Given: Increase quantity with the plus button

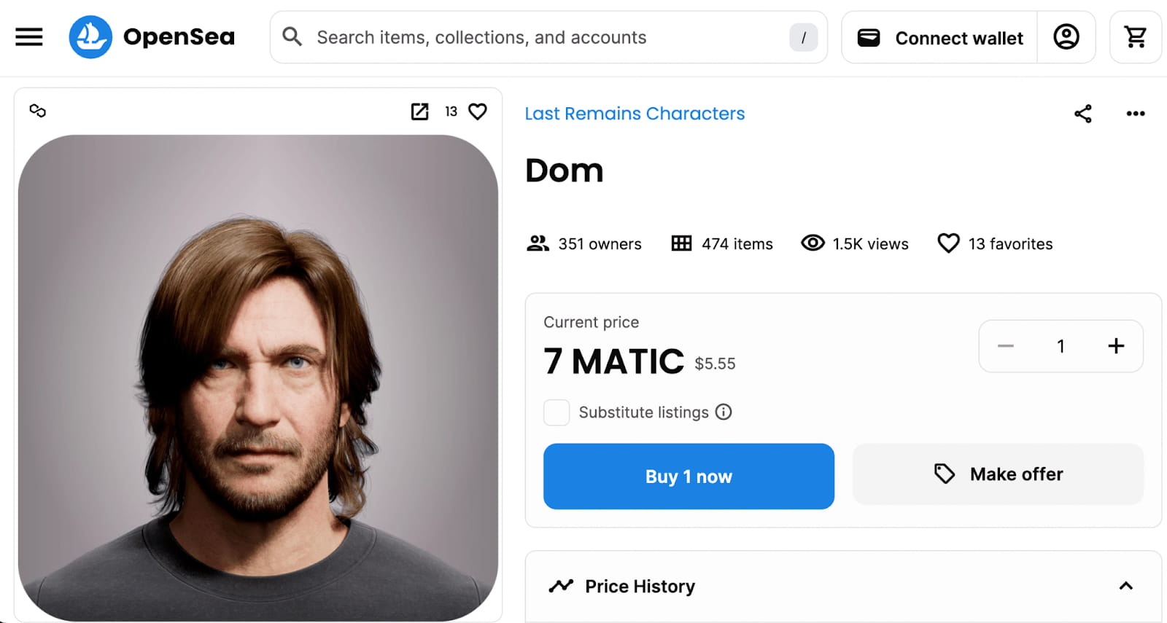Looking at the screenshot, I should pyautogui.click(x=1116, y=346).
